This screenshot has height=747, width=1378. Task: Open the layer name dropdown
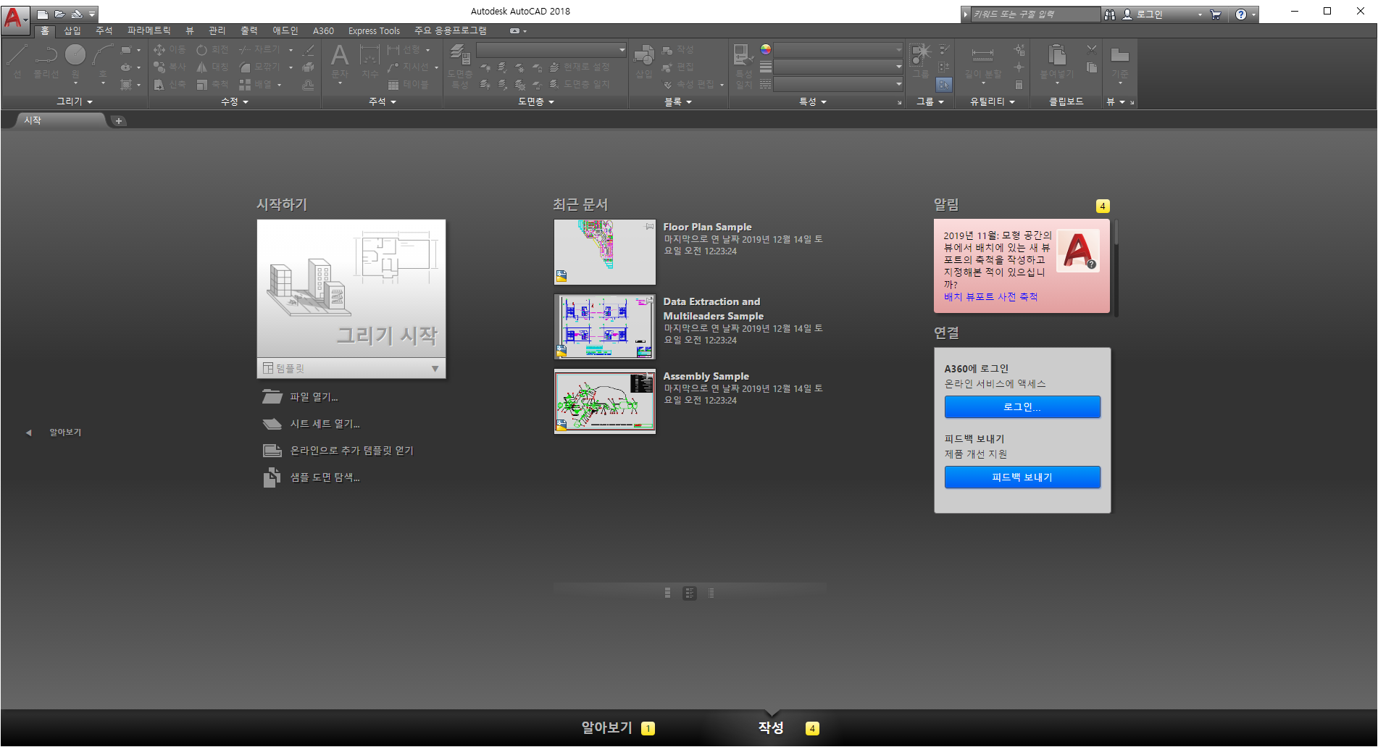551,49
